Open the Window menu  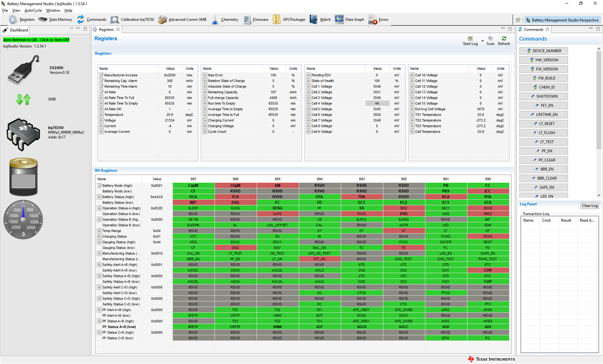pyautogui.click(x=53, y=10)
